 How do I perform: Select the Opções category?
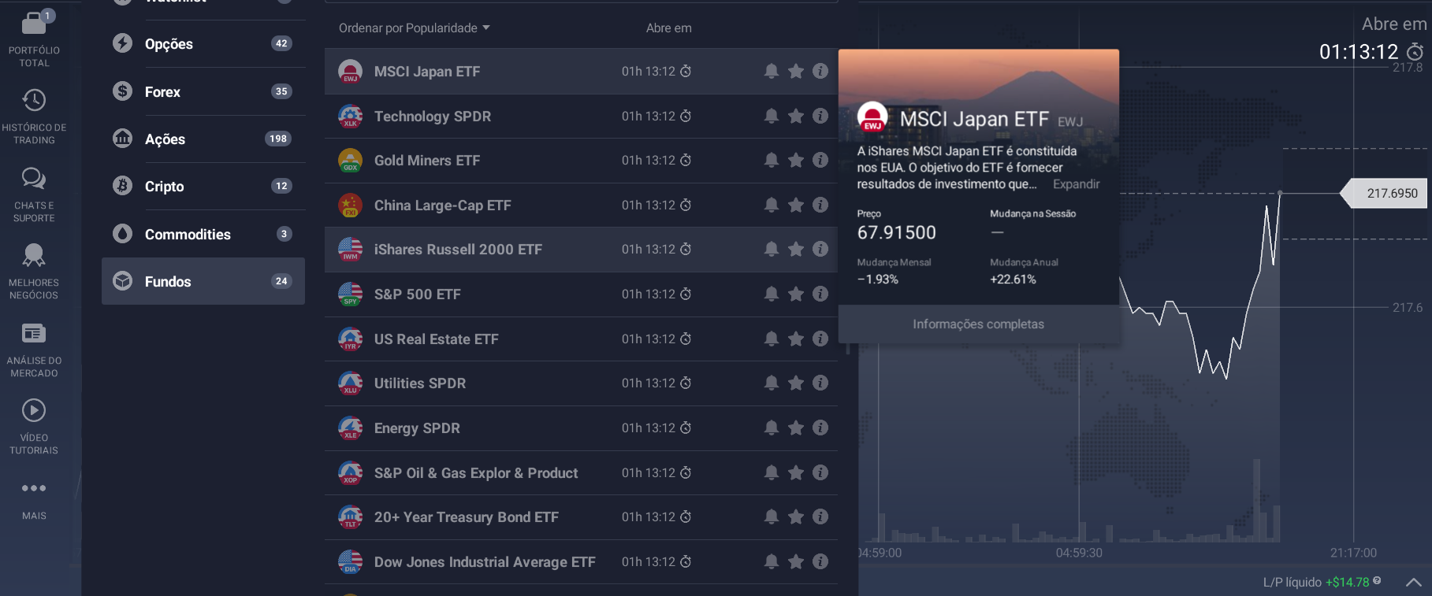pyautogui.click(x=203, y=44)
